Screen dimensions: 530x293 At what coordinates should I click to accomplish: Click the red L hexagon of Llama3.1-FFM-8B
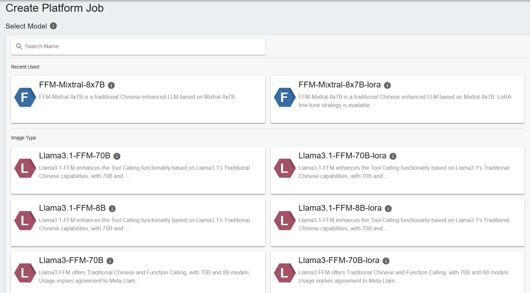[x=25, y=221]
